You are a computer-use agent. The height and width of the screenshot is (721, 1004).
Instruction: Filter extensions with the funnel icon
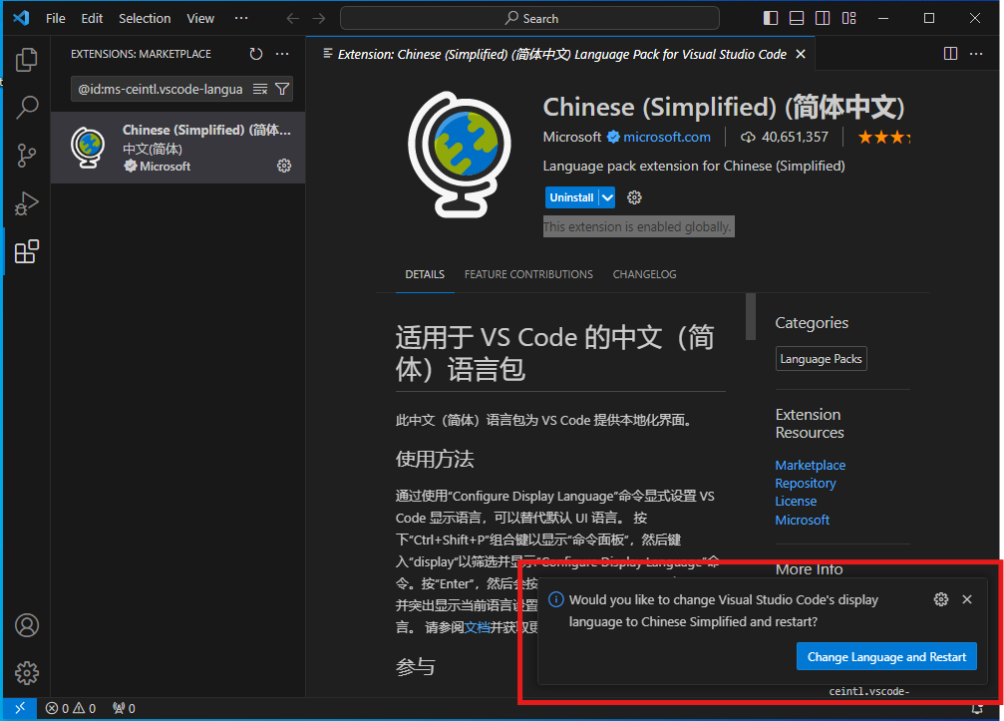(x=282, y=89)
